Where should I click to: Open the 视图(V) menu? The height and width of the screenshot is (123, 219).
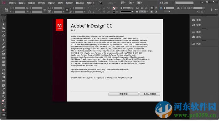coord(69,3)
